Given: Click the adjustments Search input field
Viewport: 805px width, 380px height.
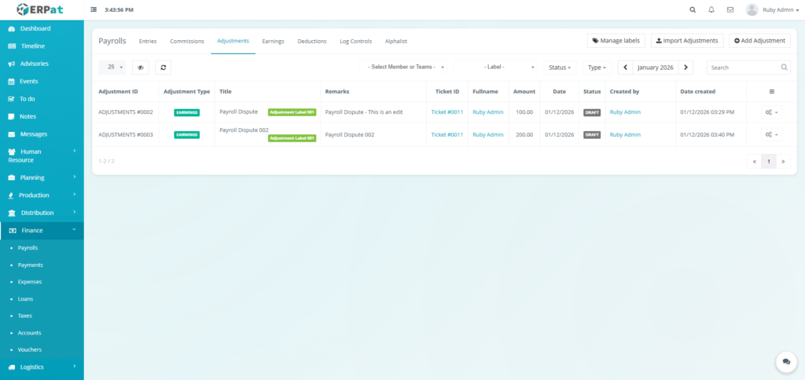Looking at the screenshot, I should tap(743, 68).
